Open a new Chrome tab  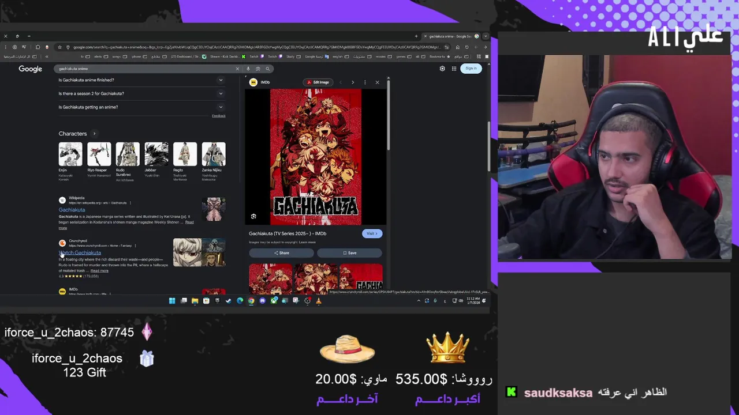416,36
